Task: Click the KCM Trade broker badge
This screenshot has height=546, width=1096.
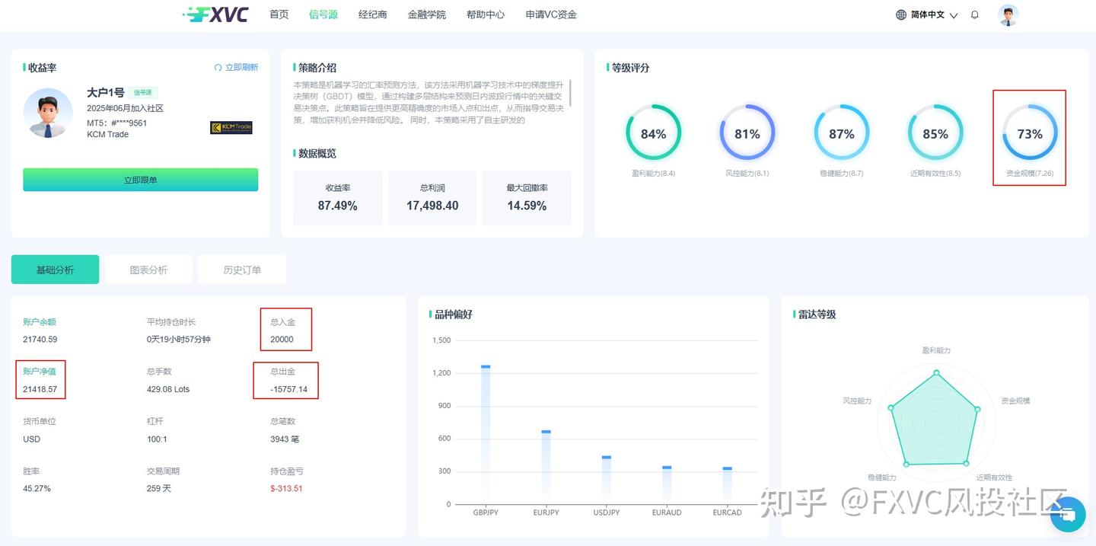Action: (x=231, y=127)
